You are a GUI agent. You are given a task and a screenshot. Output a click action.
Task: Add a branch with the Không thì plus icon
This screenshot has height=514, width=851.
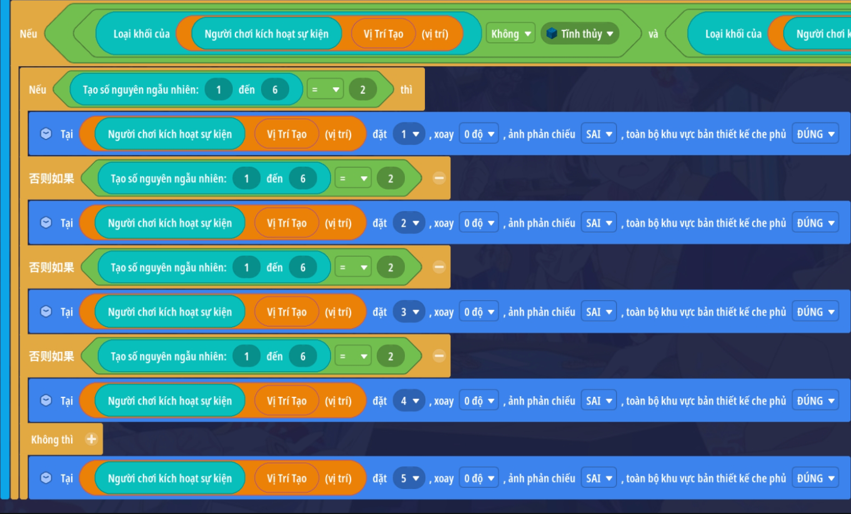click(91, 440)
